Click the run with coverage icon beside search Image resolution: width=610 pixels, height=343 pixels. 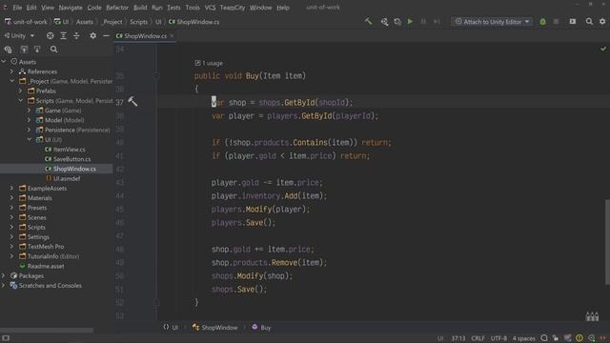click(x=573, y=21)
